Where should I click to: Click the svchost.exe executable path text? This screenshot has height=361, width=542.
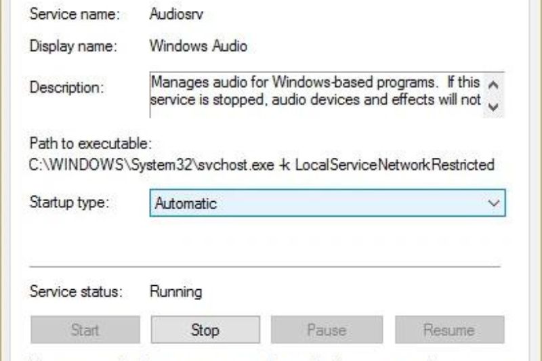262,165
